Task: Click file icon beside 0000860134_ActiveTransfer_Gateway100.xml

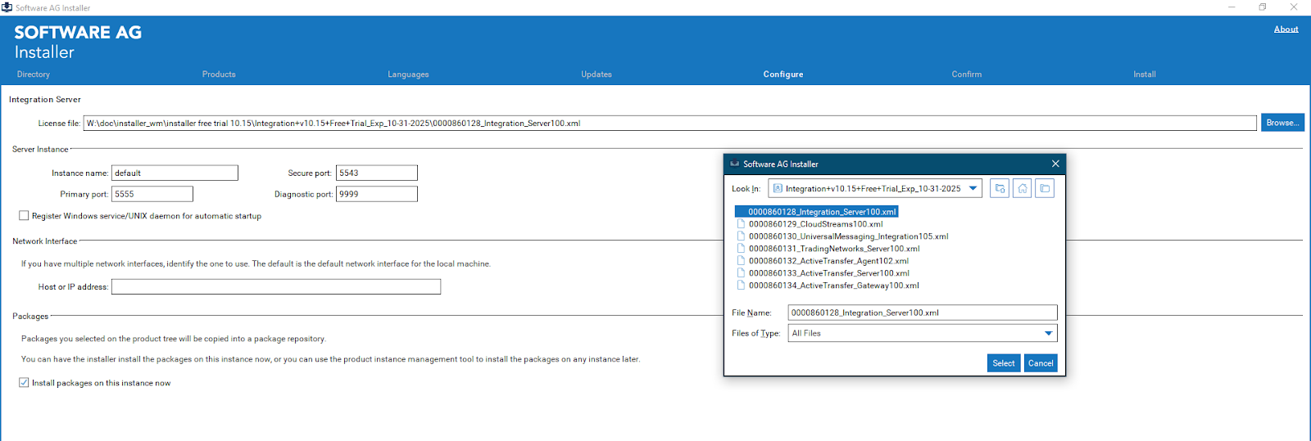Action: point(741,285)
